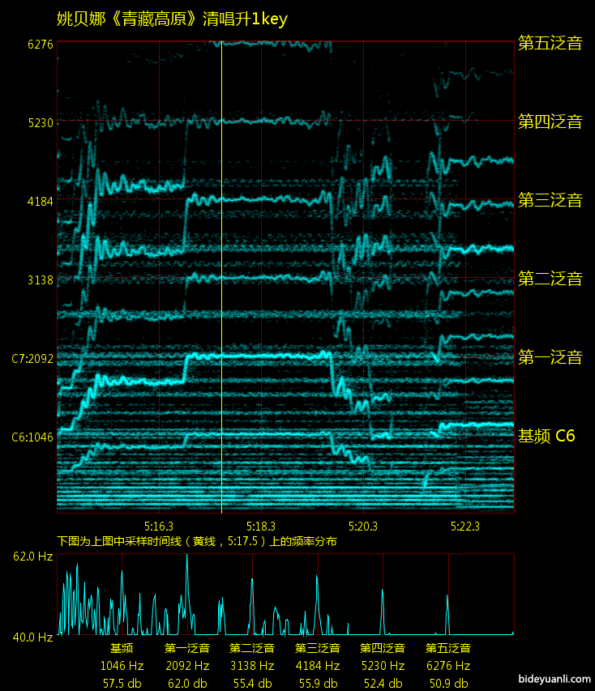Select the 6276 frequency axis label
595x691 pixels.
(40, 45)
